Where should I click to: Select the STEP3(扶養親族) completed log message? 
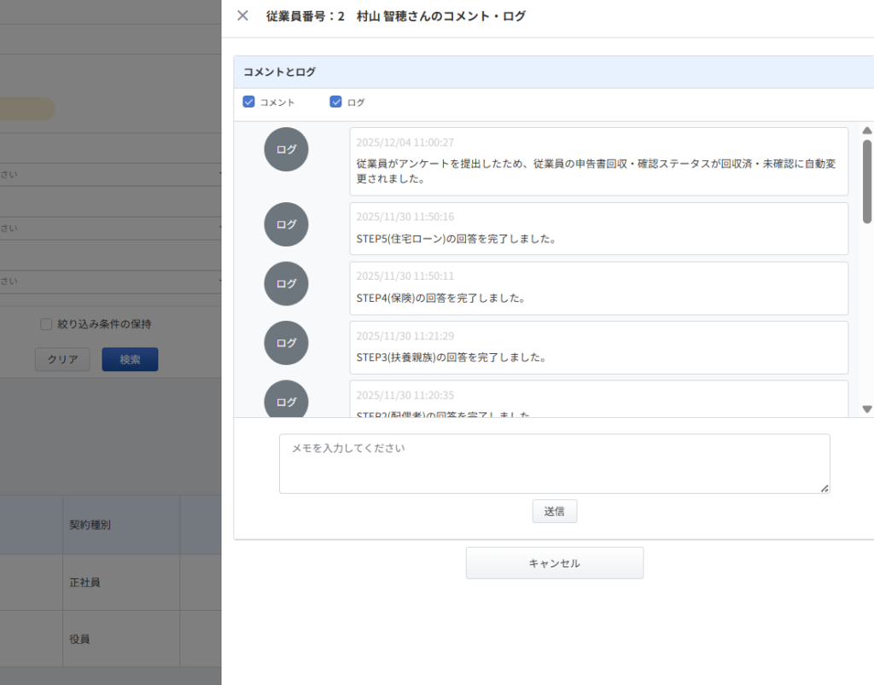[451, 357]
